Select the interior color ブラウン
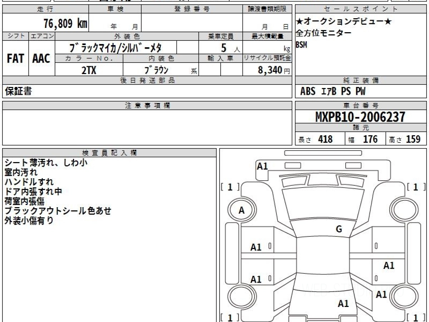The height and width of the screenshot is (322, 429). pyautogui.click(x=156, y=70)
